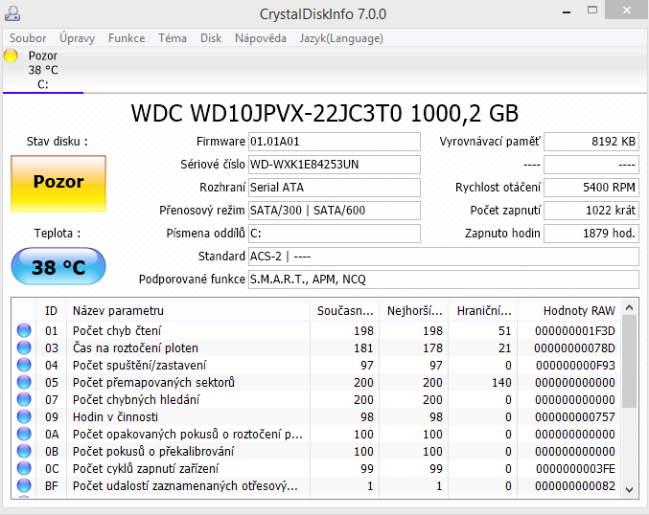The height and width of the screenshot is (515, 649).
Task: Click the status orb for row BF otřesový
Action: click(x=24, y=485)
